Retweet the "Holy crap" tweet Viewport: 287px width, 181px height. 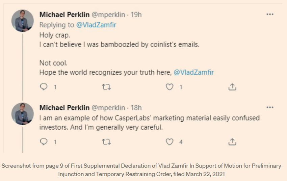click(x=106, y=87)
